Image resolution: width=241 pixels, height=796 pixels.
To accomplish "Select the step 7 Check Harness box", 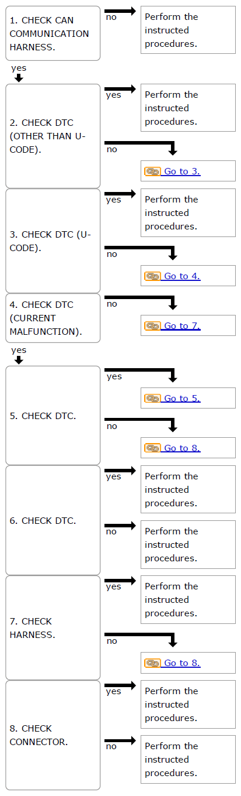I will (x=53, y=628).
